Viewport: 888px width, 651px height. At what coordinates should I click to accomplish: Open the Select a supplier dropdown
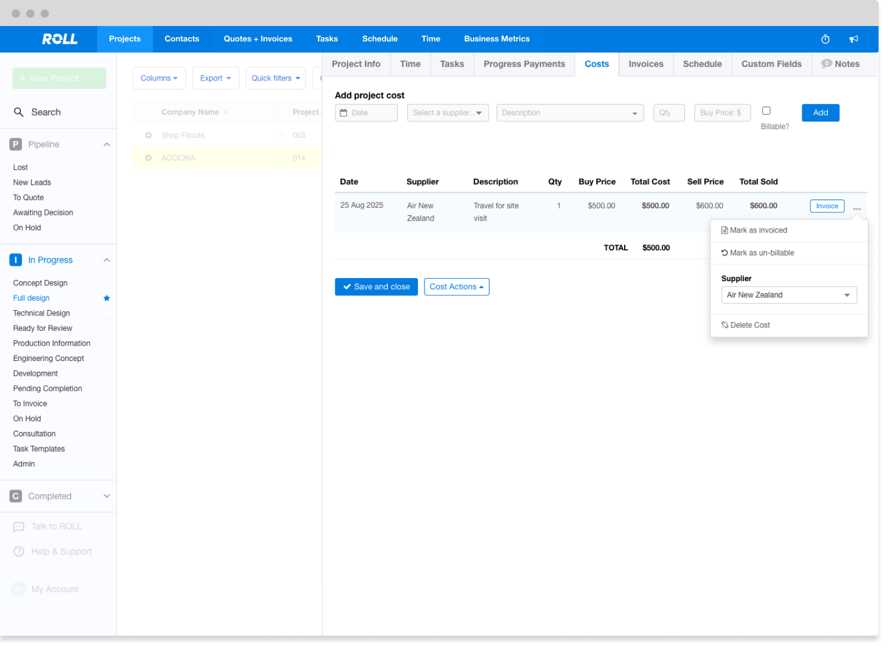448,113
